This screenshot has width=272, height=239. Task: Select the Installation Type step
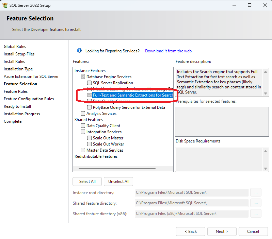18,69
